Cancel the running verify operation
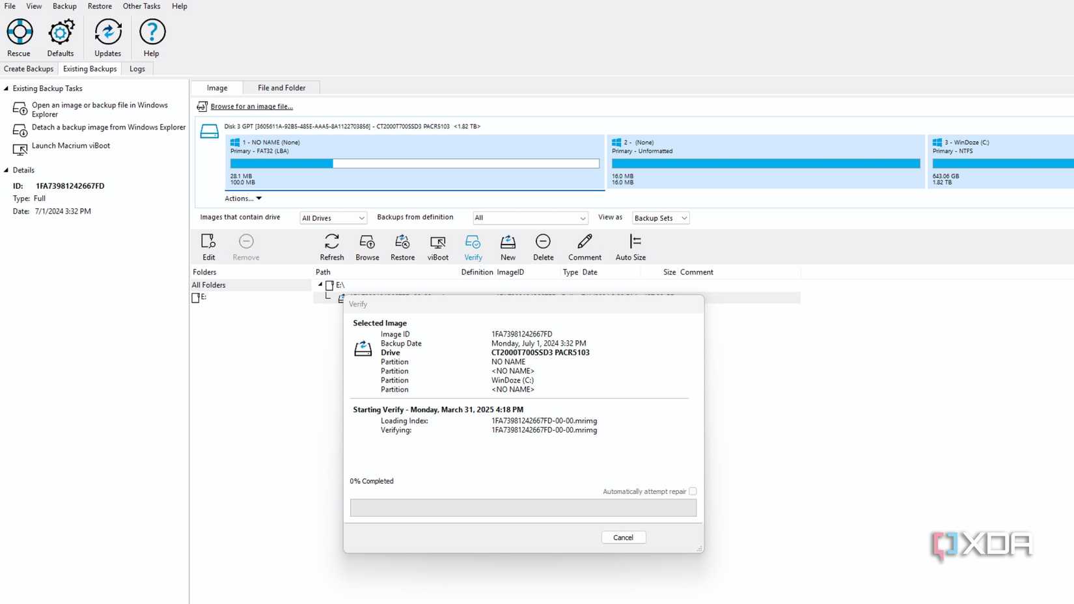This screenshot has height=604, width=1074. (623, 537)
